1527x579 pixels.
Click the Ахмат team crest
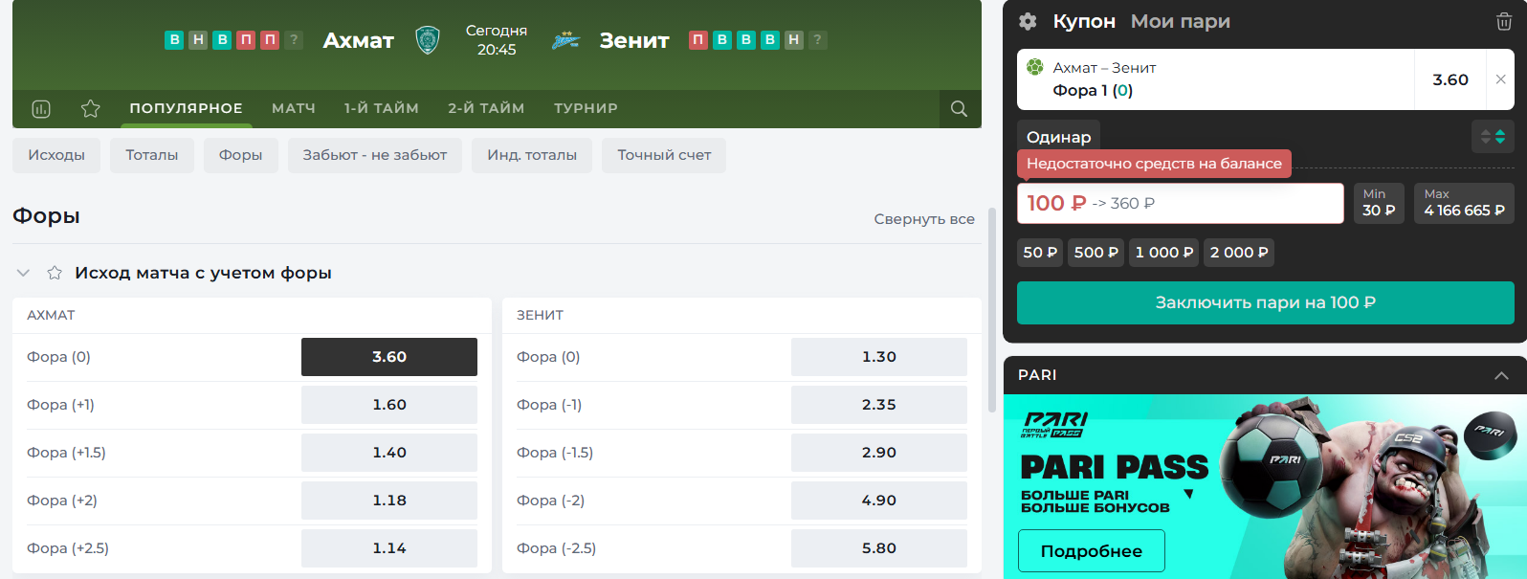click(428, 40)
